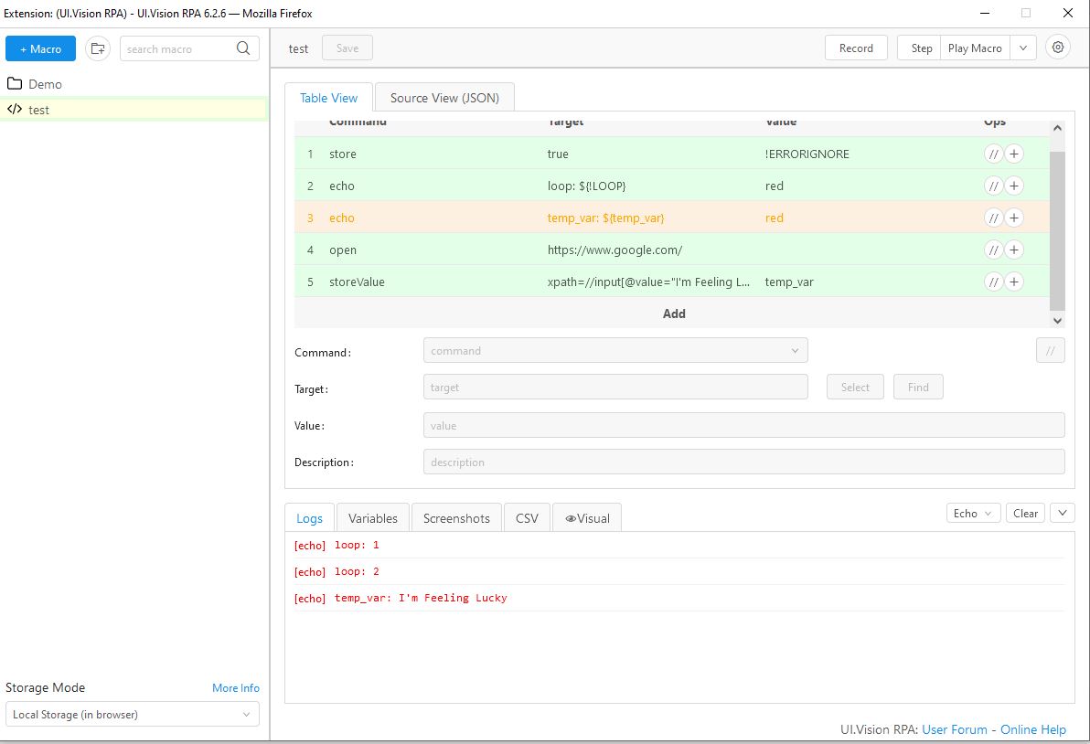Add command after row 3 echo temp_var
1090x744 pixels.
click(x=1014, y=218)
